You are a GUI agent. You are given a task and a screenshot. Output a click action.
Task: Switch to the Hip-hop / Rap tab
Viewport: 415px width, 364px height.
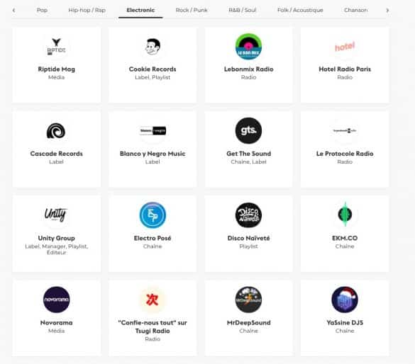click(x=87, y=10)
